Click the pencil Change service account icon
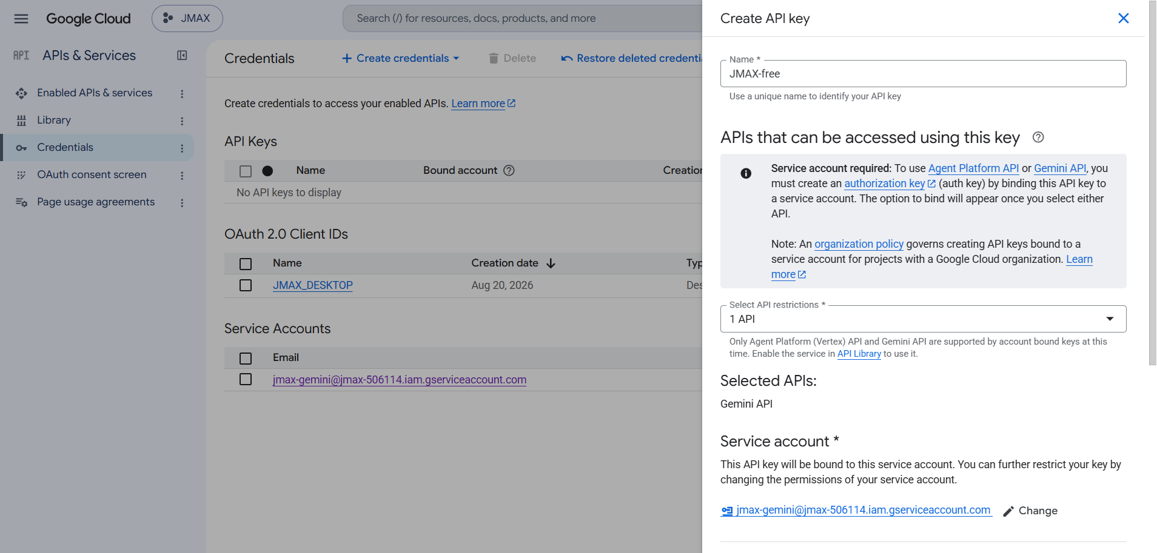Screen dimensions: 1157x553 pos(1008,511)
